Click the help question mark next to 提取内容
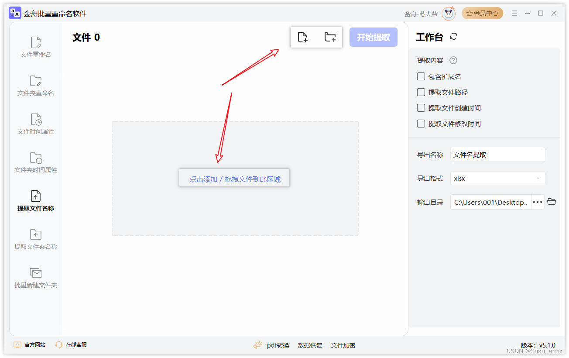Screen dimensions: 569x358 point(453,60)
